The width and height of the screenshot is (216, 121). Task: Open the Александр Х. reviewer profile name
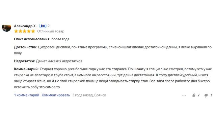tap(25, 26)
